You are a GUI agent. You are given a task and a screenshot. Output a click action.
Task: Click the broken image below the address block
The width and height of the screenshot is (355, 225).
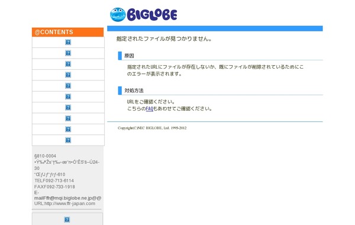coord(67,219)
